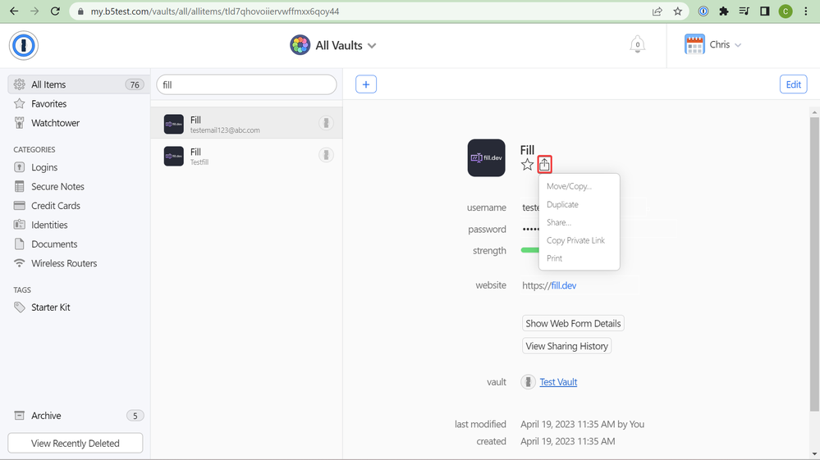Select Duplicate from the menu
The height and width of the screenshot is (460, 820).
(x=562, y=204)
